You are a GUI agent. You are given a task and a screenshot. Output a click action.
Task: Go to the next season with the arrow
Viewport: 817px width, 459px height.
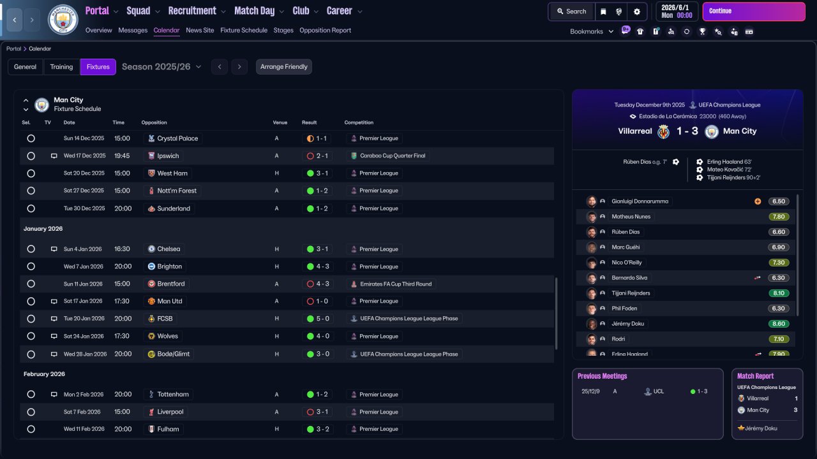click(239, 67)
